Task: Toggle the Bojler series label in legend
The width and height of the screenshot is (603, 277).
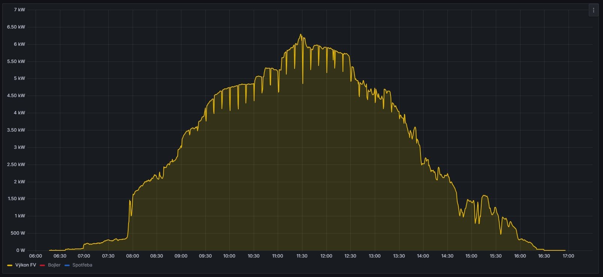Action: [x=54, y=265]
